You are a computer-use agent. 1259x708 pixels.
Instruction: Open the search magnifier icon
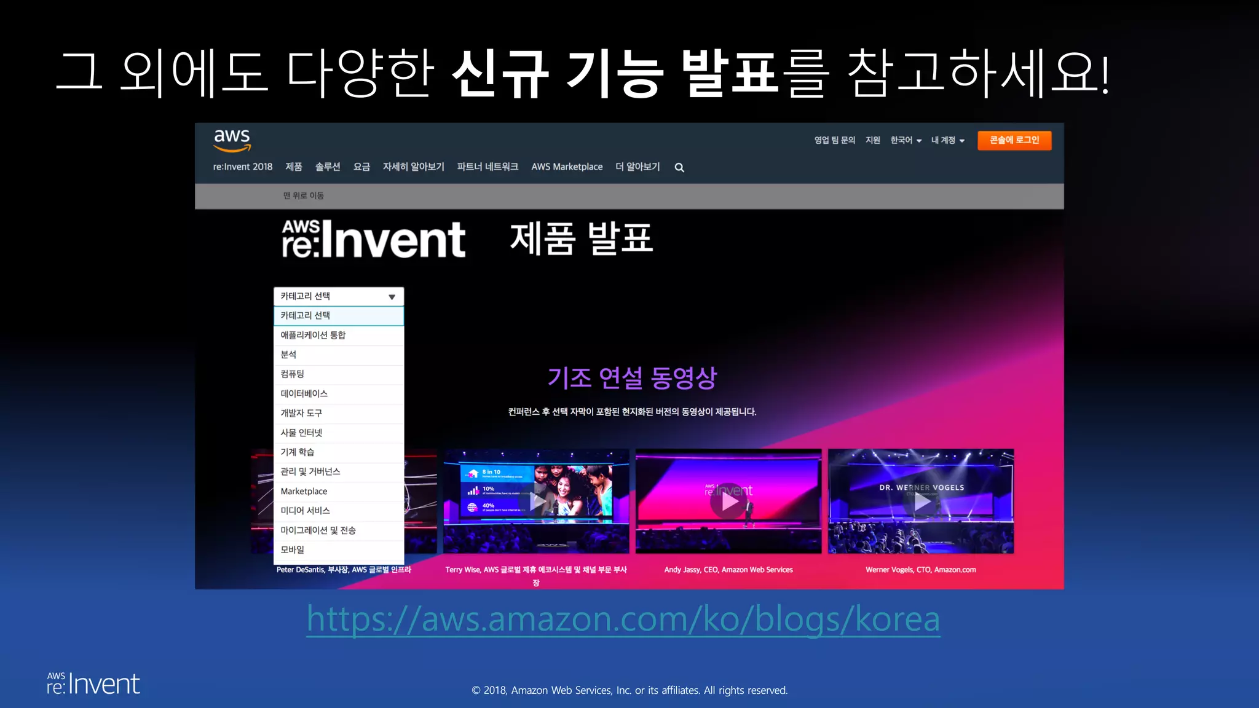pyautogui.click(x=679, y=167)
